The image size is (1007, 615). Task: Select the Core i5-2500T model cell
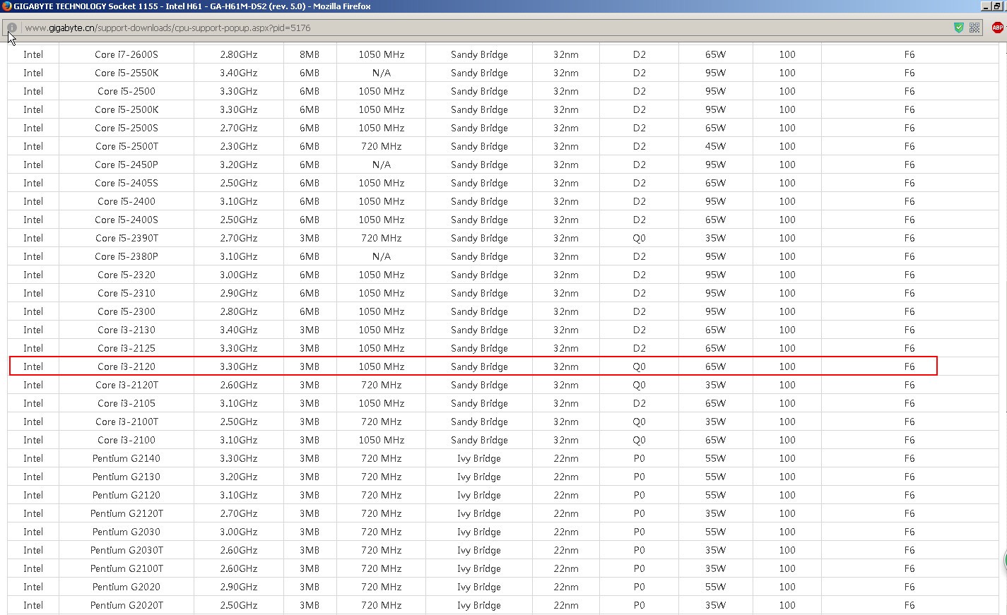(126, 146)
